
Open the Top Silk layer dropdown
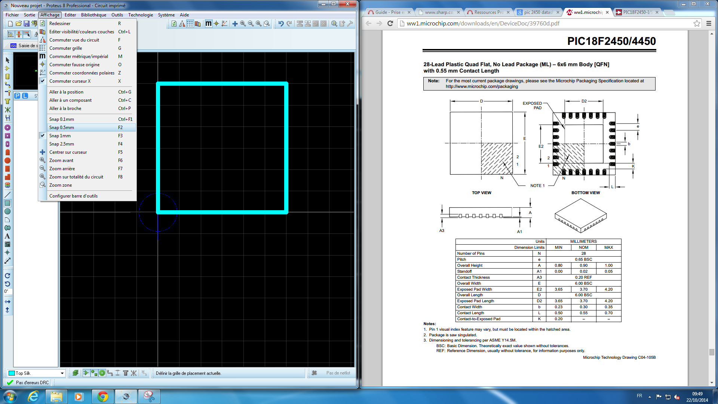coord(62,373)
